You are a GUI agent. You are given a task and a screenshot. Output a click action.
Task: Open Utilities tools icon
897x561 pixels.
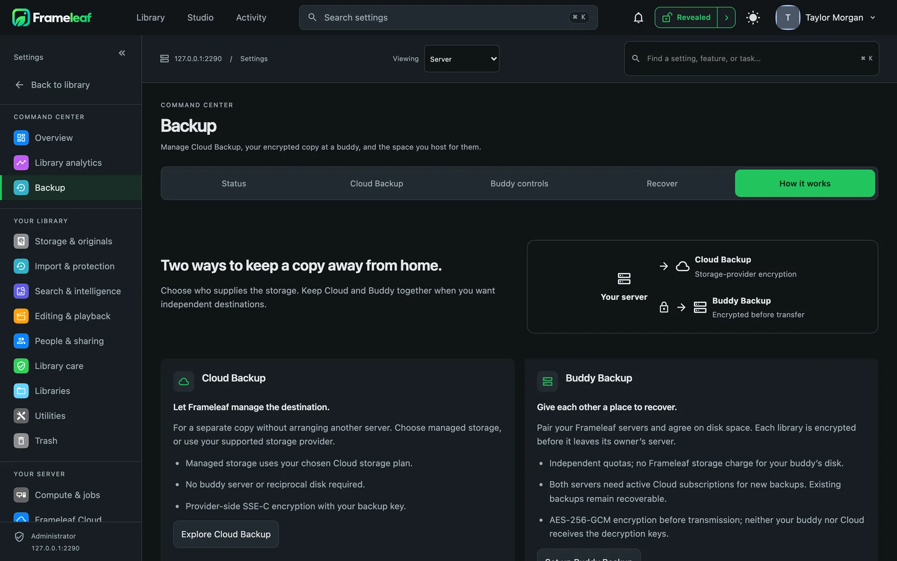pyautogui.click(x=21, y=416)
